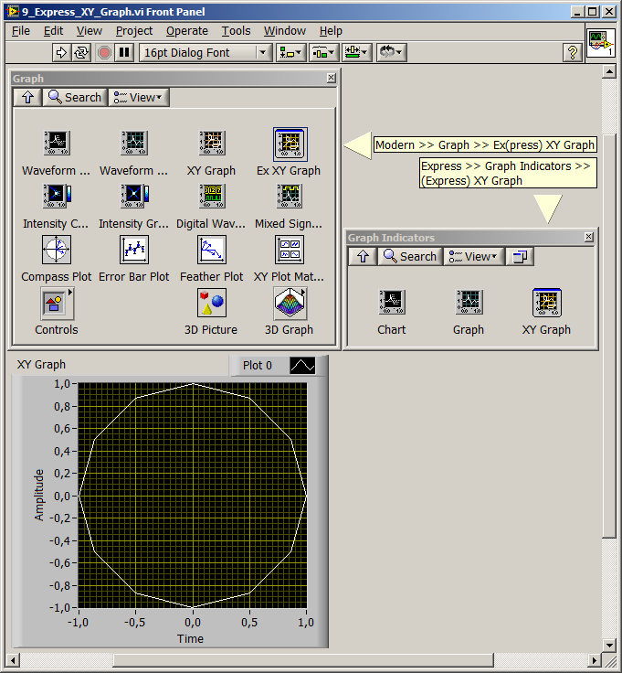
Task: Open the Tools menu
Action: pos(236,31)
